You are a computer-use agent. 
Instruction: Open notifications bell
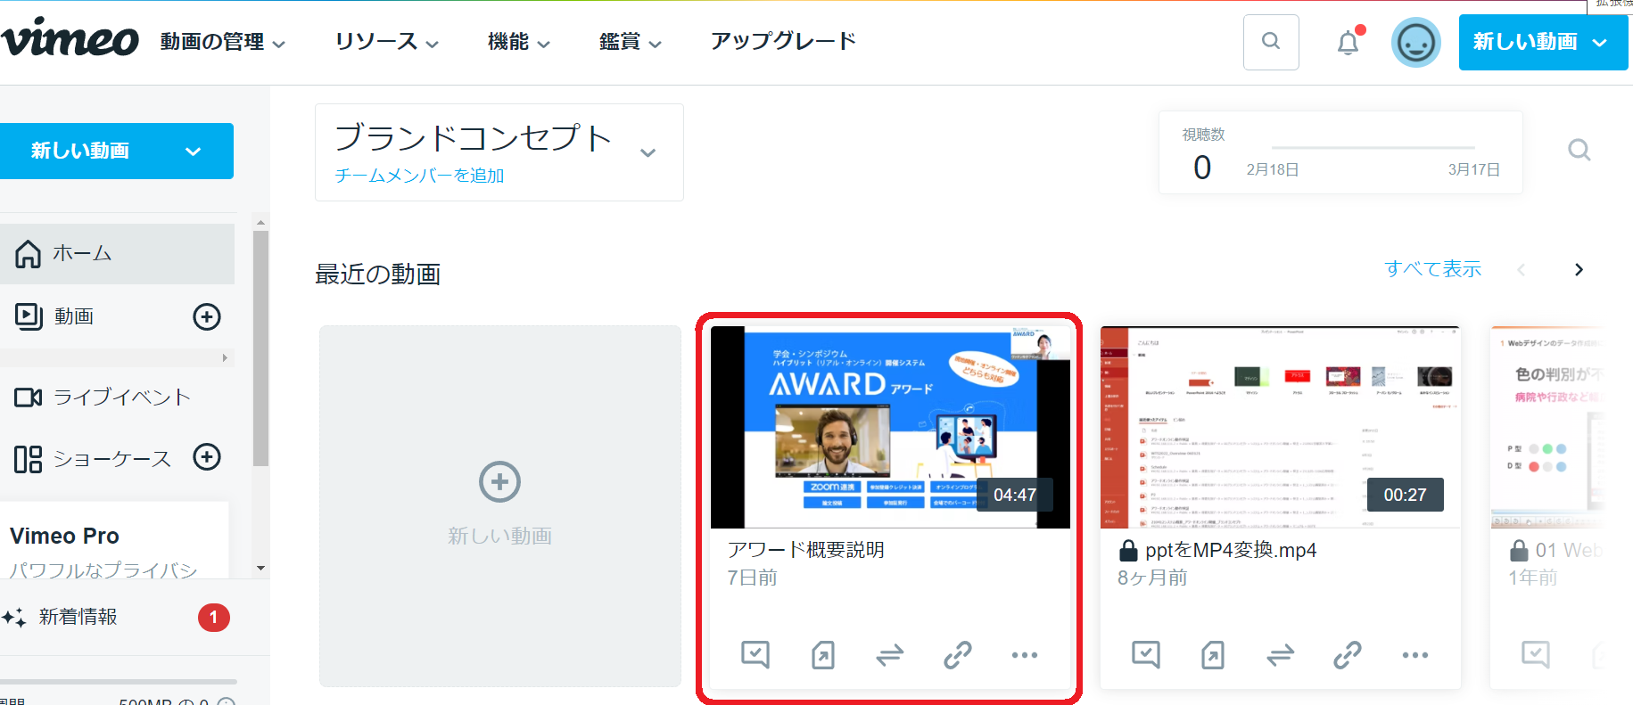coord(1348,42)
